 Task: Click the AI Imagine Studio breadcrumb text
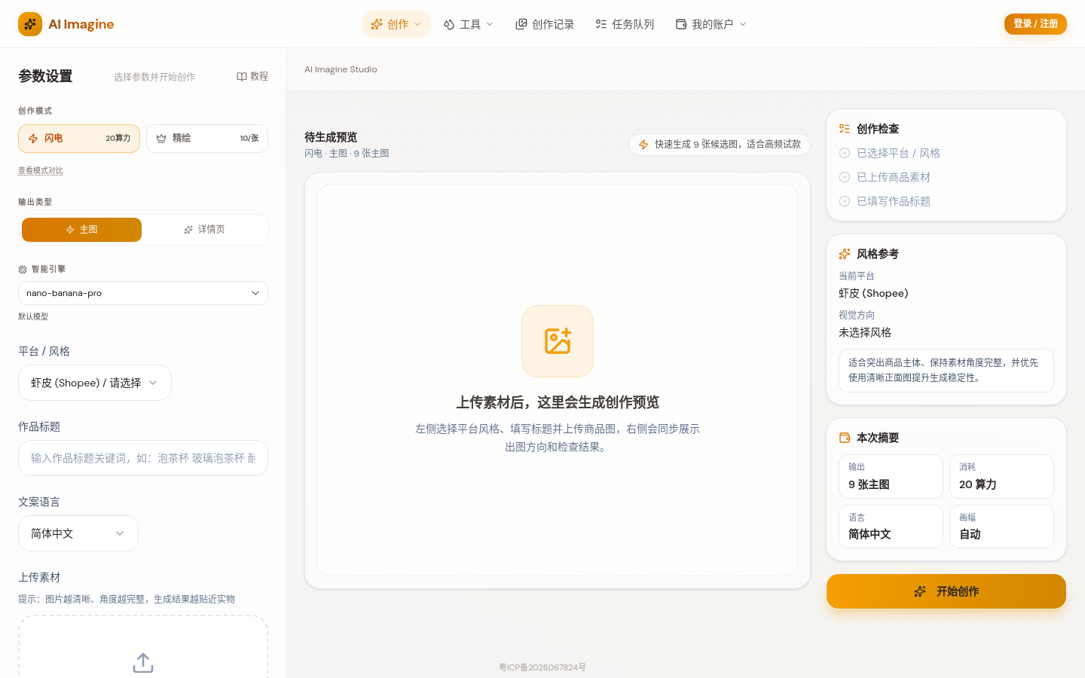click(x=341, y=69)
